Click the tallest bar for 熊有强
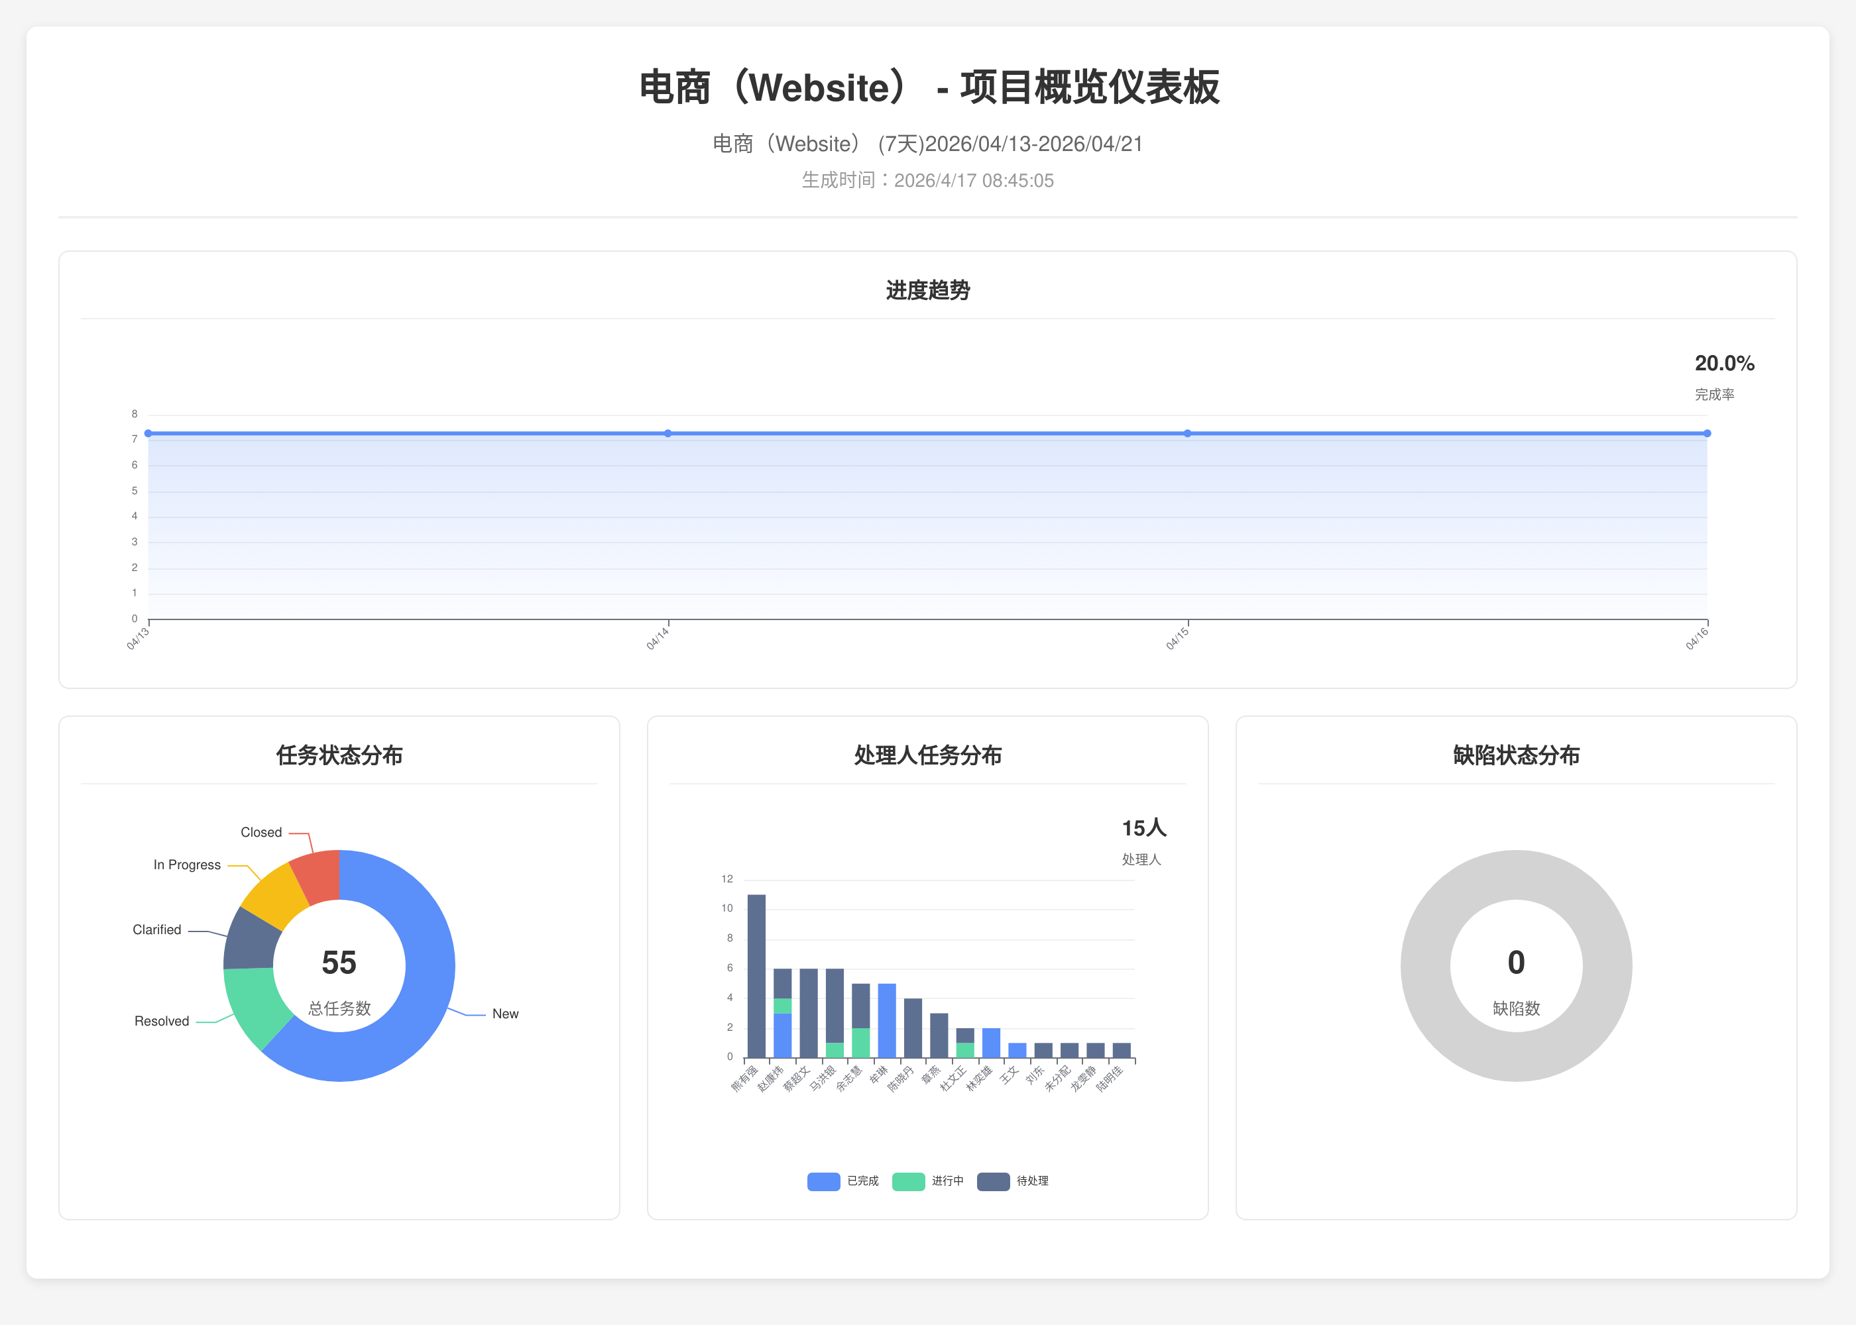 click(756, 975)
